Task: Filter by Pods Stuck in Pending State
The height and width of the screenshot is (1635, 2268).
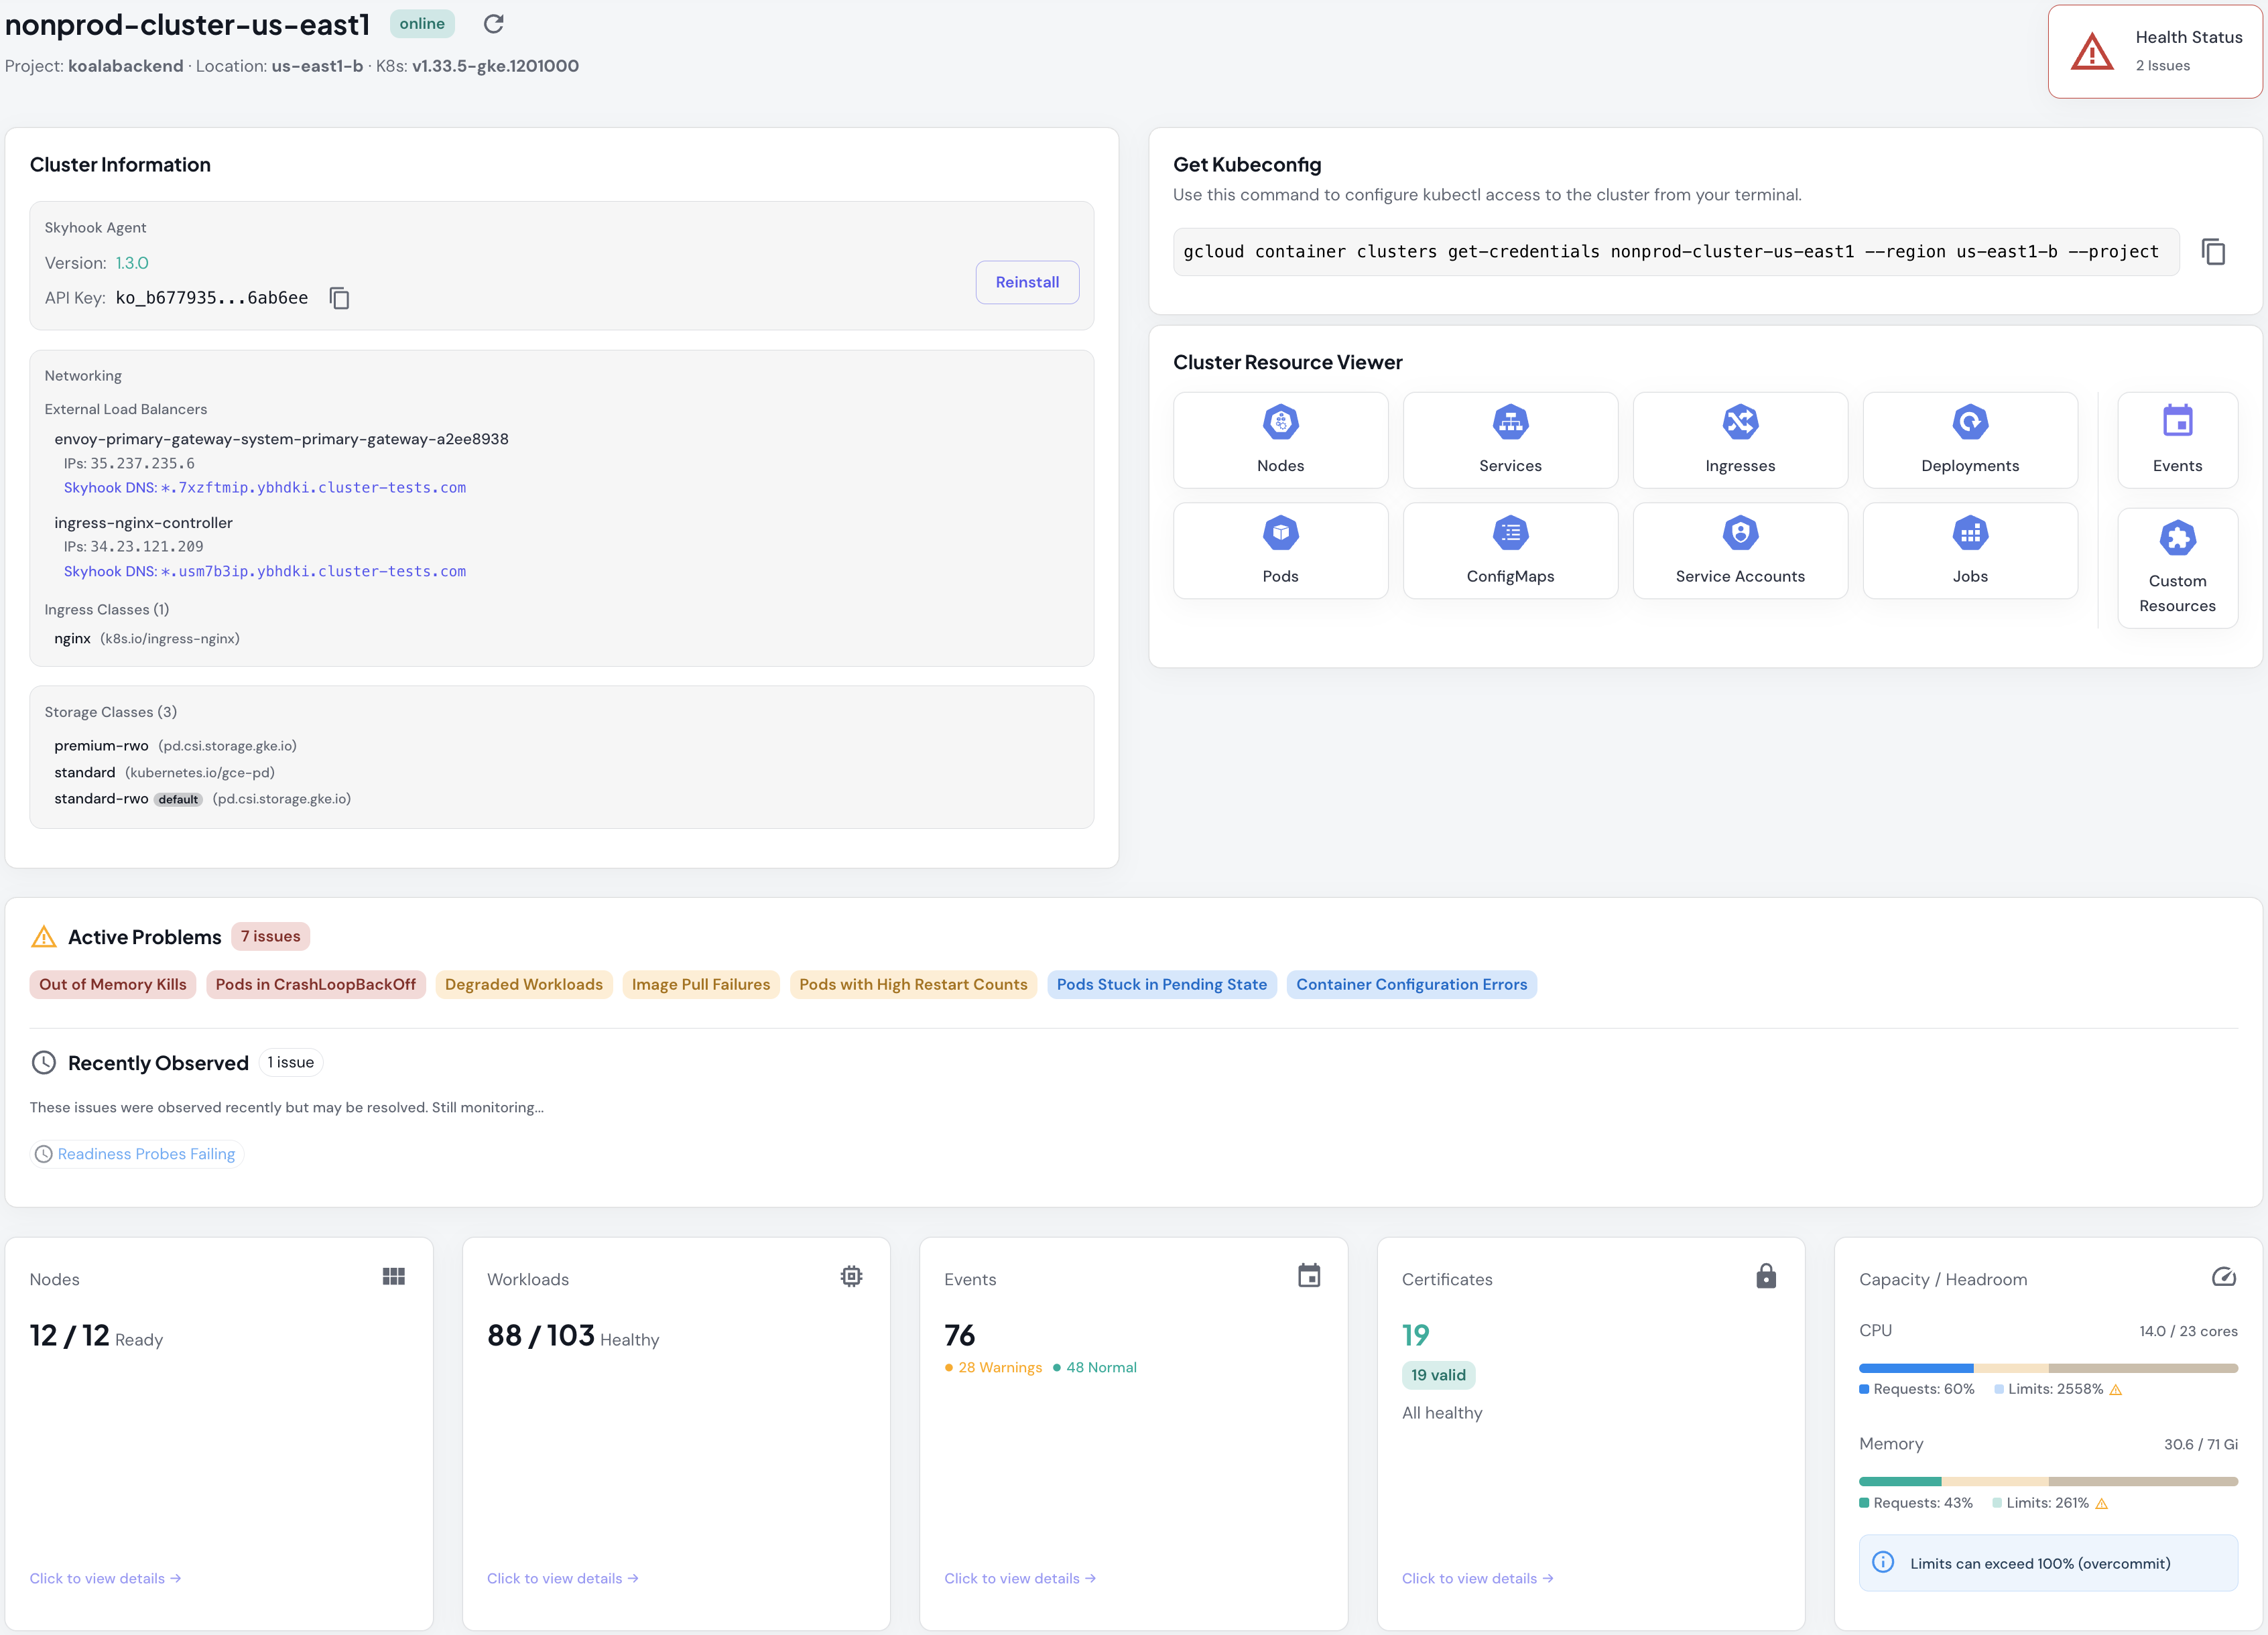Action: [1161, 984]
